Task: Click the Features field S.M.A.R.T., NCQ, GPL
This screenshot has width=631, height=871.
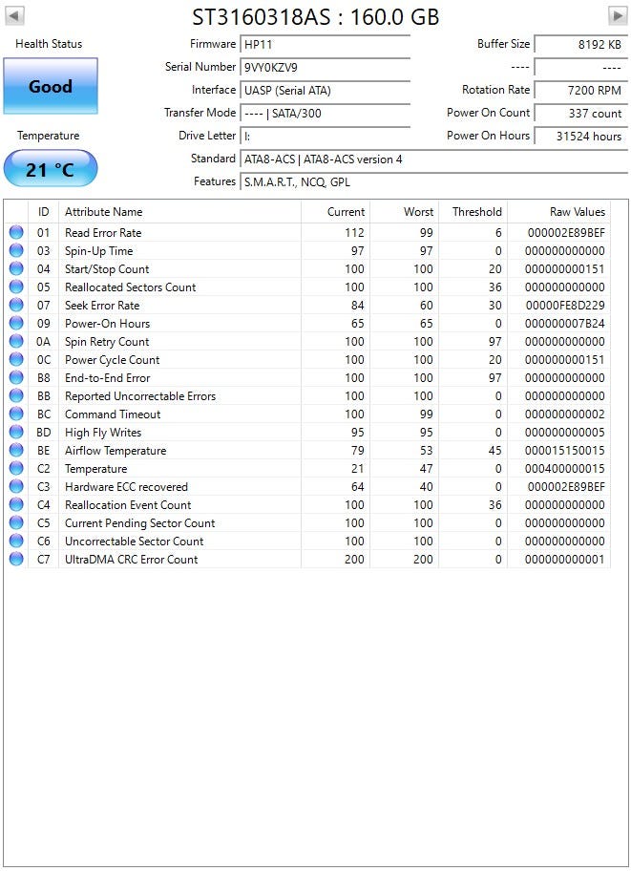Action: [433, 182]
